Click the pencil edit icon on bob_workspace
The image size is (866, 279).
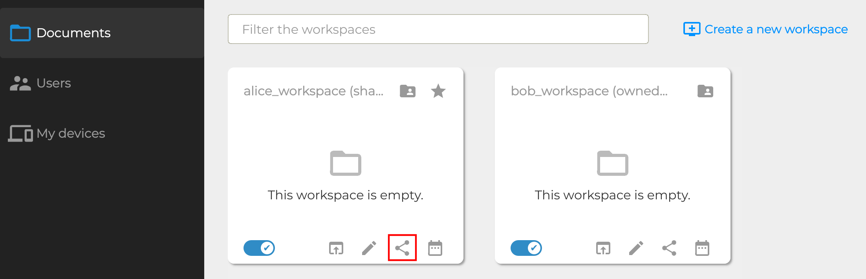click(636, 248)
